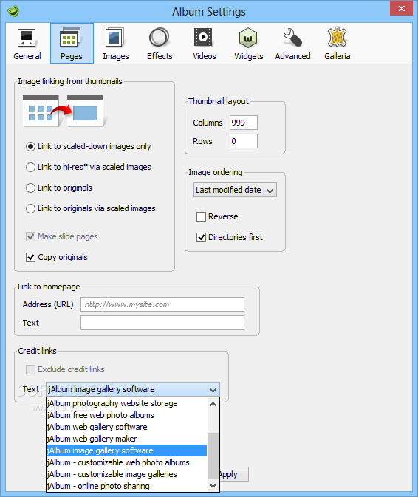Click the Address (URL) field
Viewport: 418px width, 497px height.
coord(162,304)
